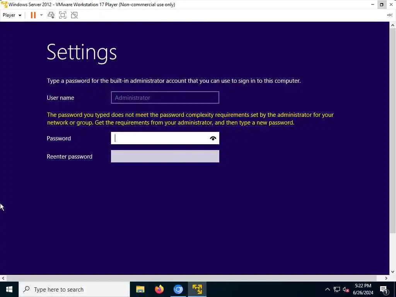This screenshot has height=297, width=396.
Task: Restore down the VMware Player window
Action: pos(382,5)
